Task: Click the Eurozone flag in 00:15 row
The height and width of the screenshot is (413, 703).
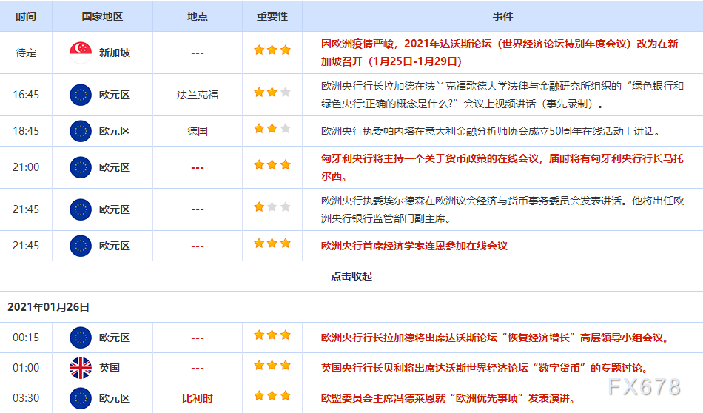Action: [x=80, y=338]
